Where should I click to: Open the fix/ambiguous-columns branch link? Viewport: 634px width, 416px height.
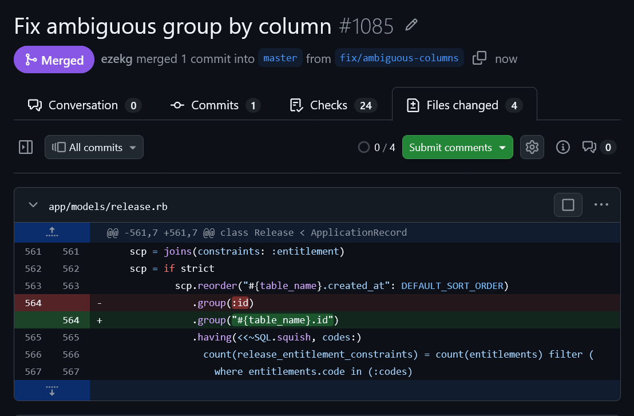(399, 58)
